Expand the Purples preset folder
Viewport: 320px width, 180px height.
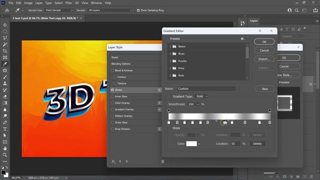point(170,61)
